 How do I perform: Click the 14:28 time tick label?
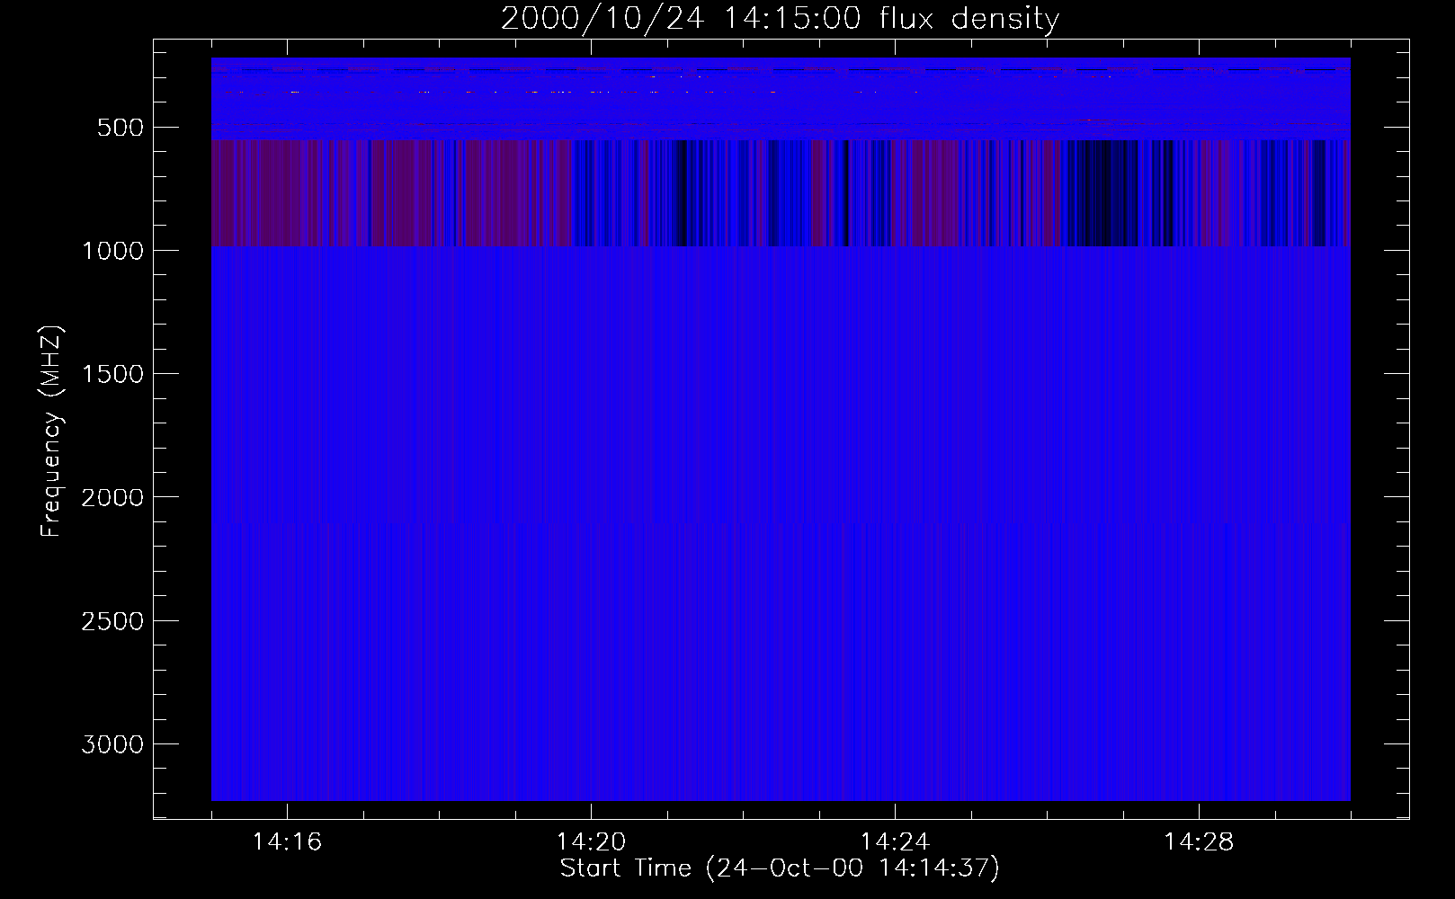(x=1199, y=841)
